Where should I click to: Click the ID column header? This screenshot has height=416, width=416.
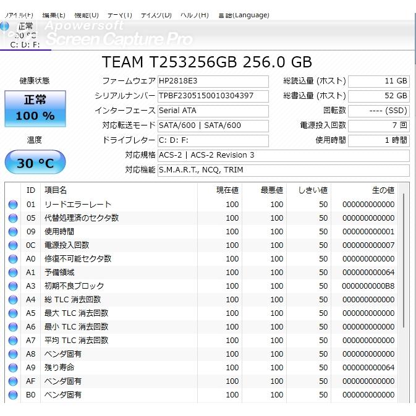pyautogui.click(x=31, y=190)
